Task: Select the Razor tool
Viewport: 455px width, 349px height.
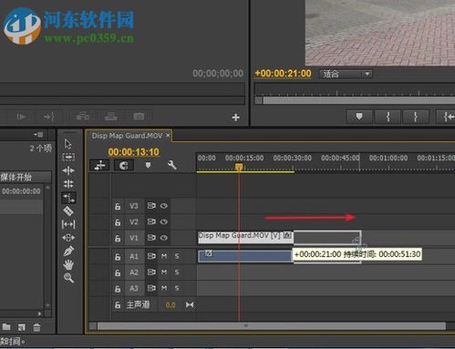Action: 68,210
